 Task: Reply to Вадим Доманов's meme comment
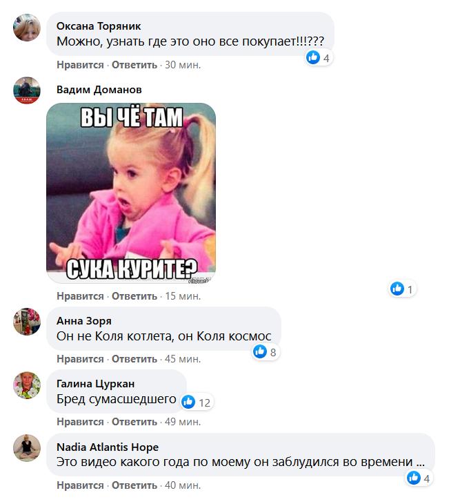tap(134, 296)
